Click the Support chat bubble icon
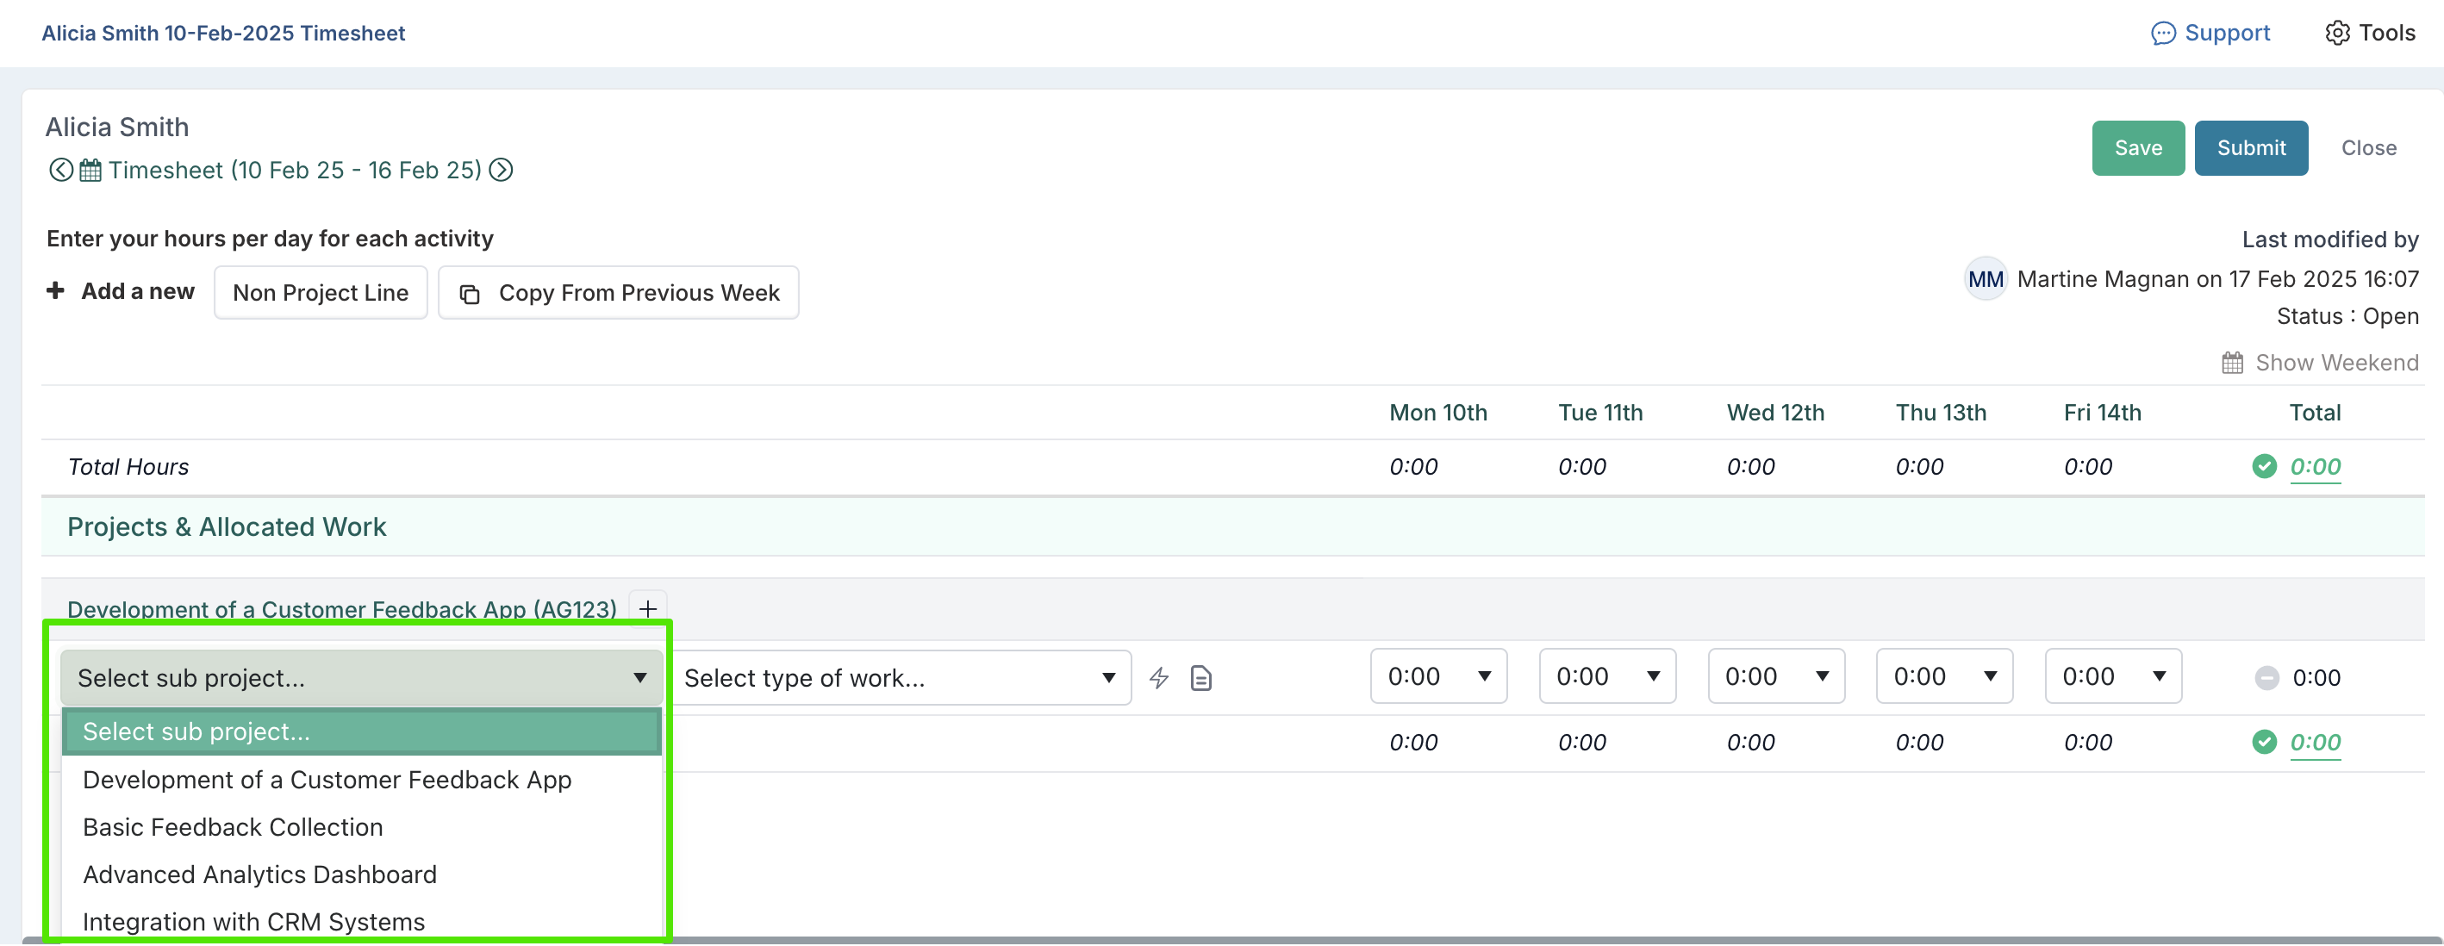The height and width of the screenshot is (946, 2444). click(2162, 34)
